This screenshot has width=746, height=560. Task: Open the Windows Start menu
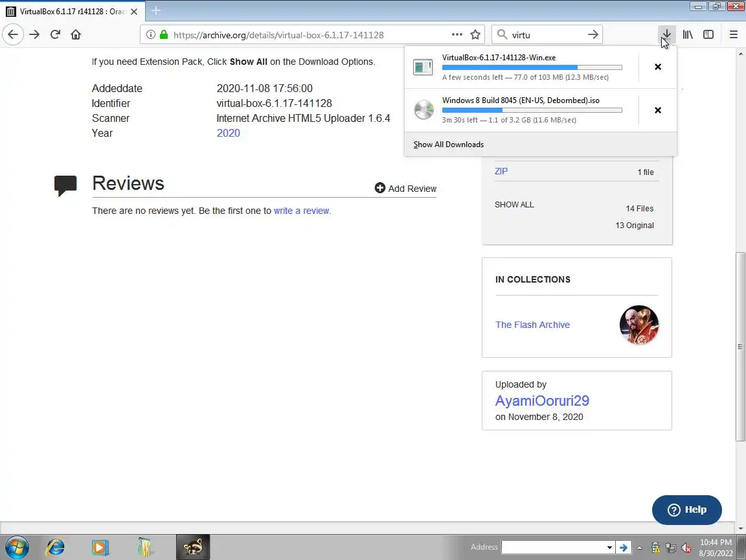[x=17, y=547]
